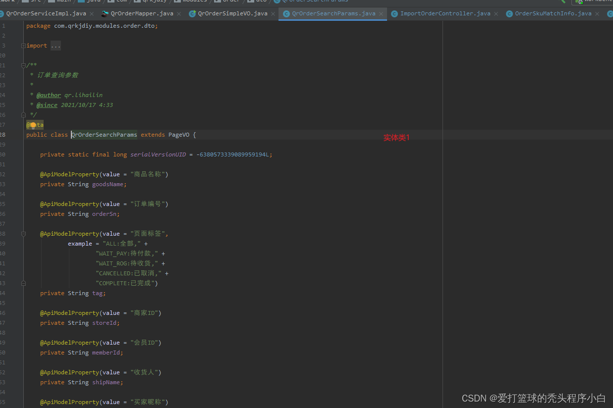Close the QrOrderSimpleVO.java tab
Image resolution: width=613 pixels, height=408 pixels.
(273, 14)
